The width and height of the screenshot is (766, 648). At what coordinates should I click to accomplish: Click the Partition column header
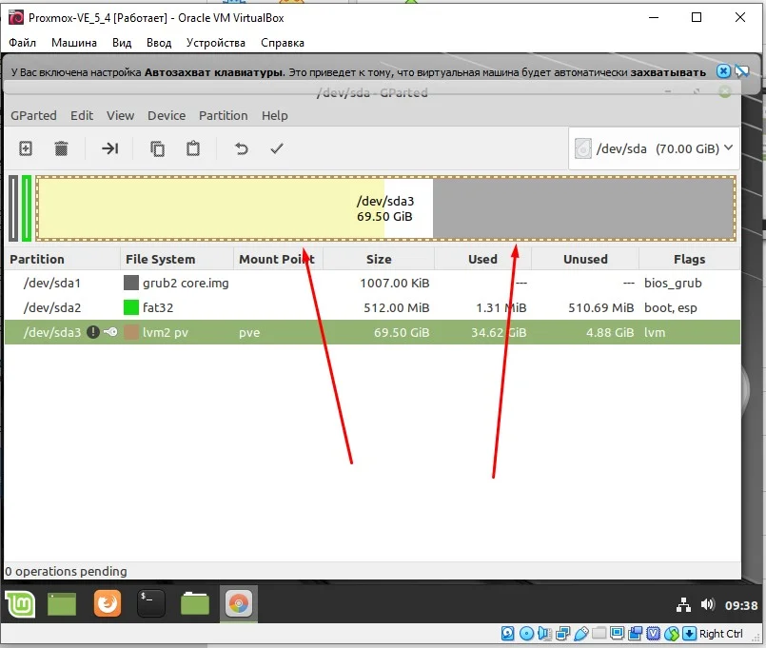tap(62, 259)
